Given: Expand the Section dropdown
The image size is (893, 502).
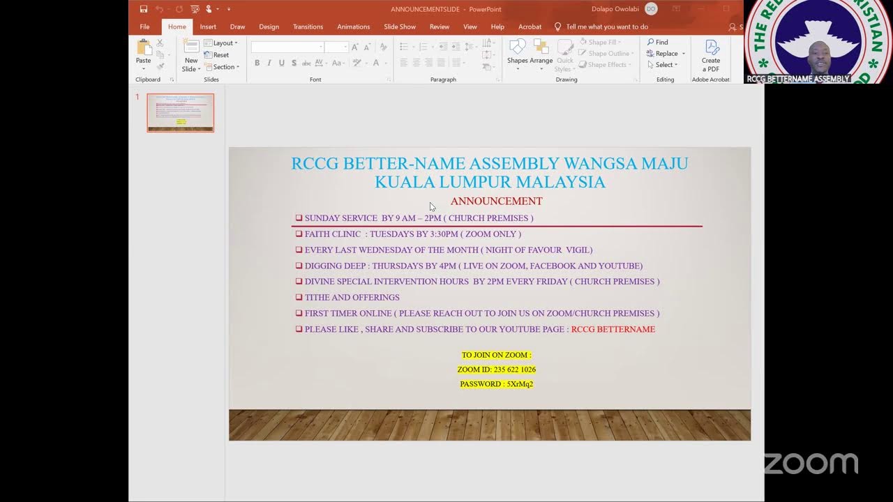Looking at the screenshot, I should tap(222, 67).
